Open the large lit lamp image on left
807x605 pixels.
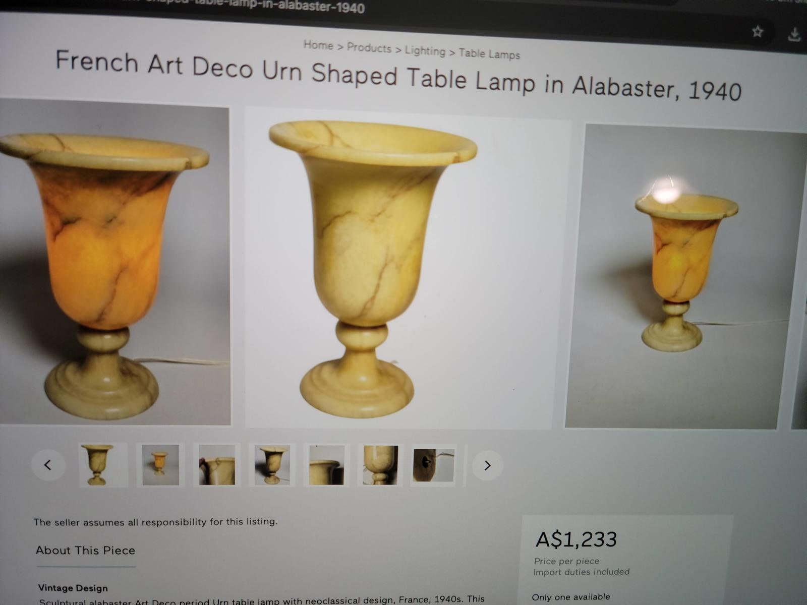(115, 262)
